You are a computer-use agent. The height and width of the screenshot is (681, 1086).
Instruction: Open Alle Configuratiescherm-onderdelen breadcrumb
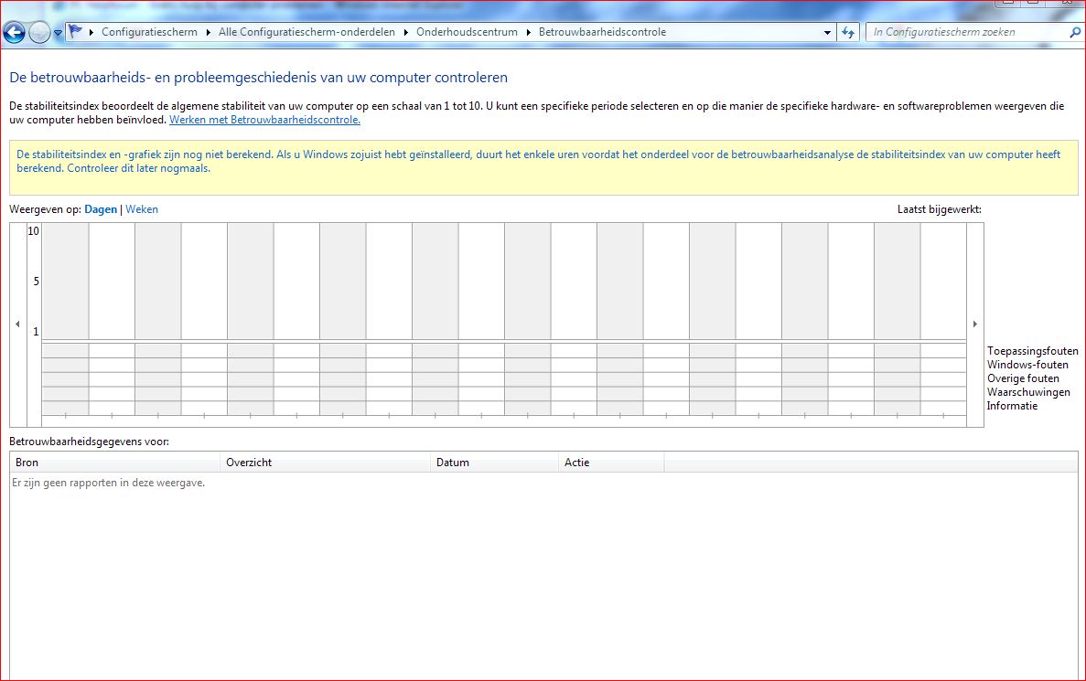[306, 32]
